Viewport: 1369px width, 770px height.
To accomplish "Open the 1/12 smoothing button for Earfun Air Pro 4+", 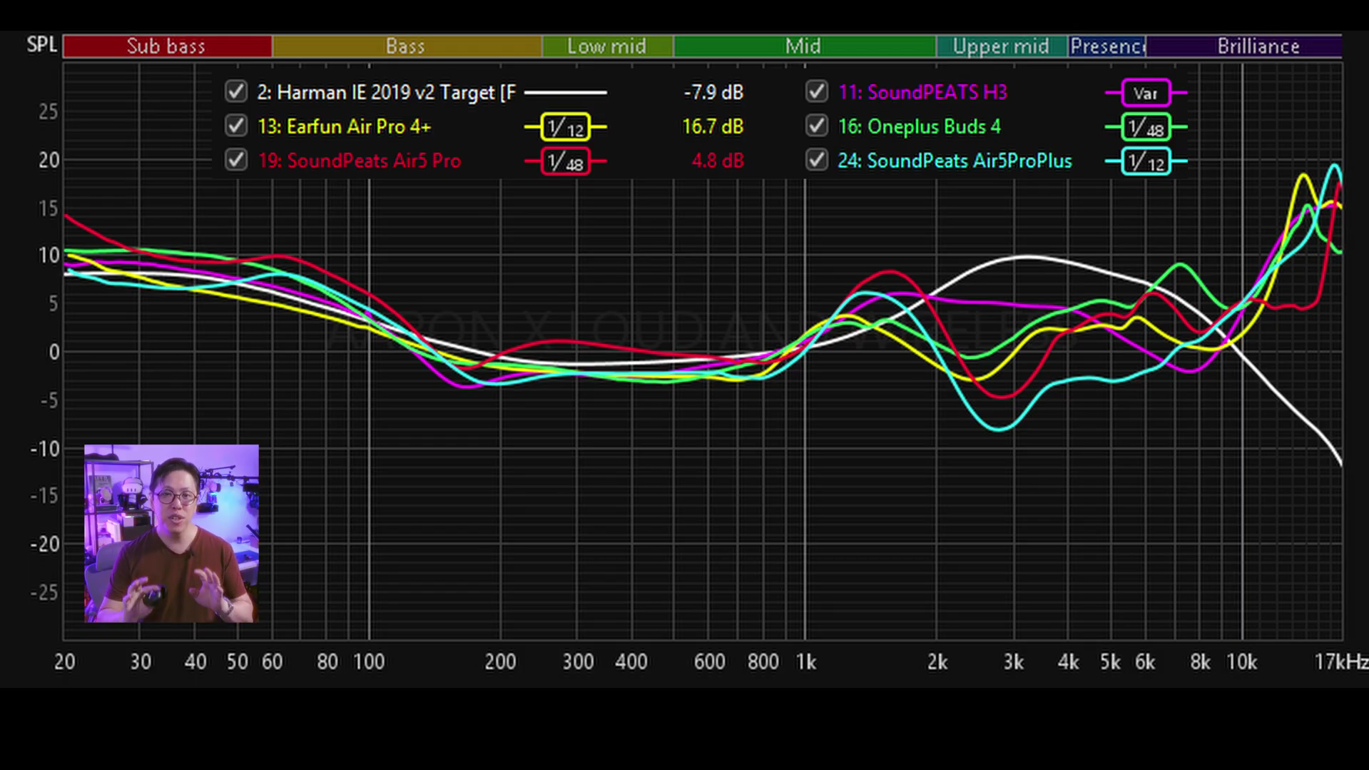I will pyautogui.click(x=566, y=127).
